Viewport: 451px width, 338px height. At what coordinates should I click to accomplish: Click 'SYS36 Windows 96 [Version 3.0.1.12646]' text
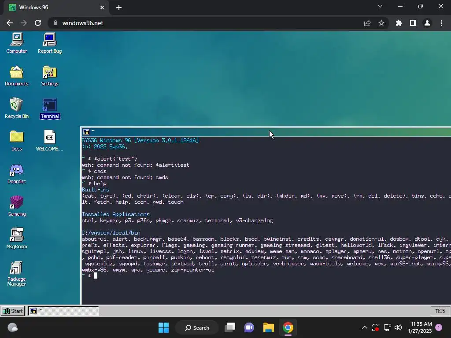pos(140,140)
